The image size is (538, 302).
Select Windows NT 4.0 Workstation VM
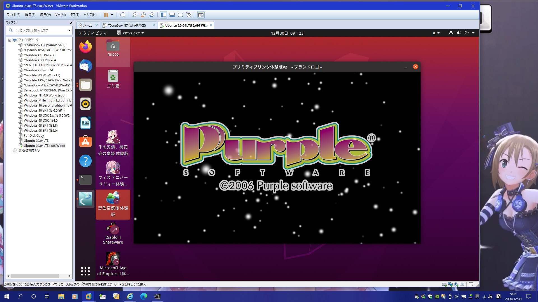(x=45, y=95)
